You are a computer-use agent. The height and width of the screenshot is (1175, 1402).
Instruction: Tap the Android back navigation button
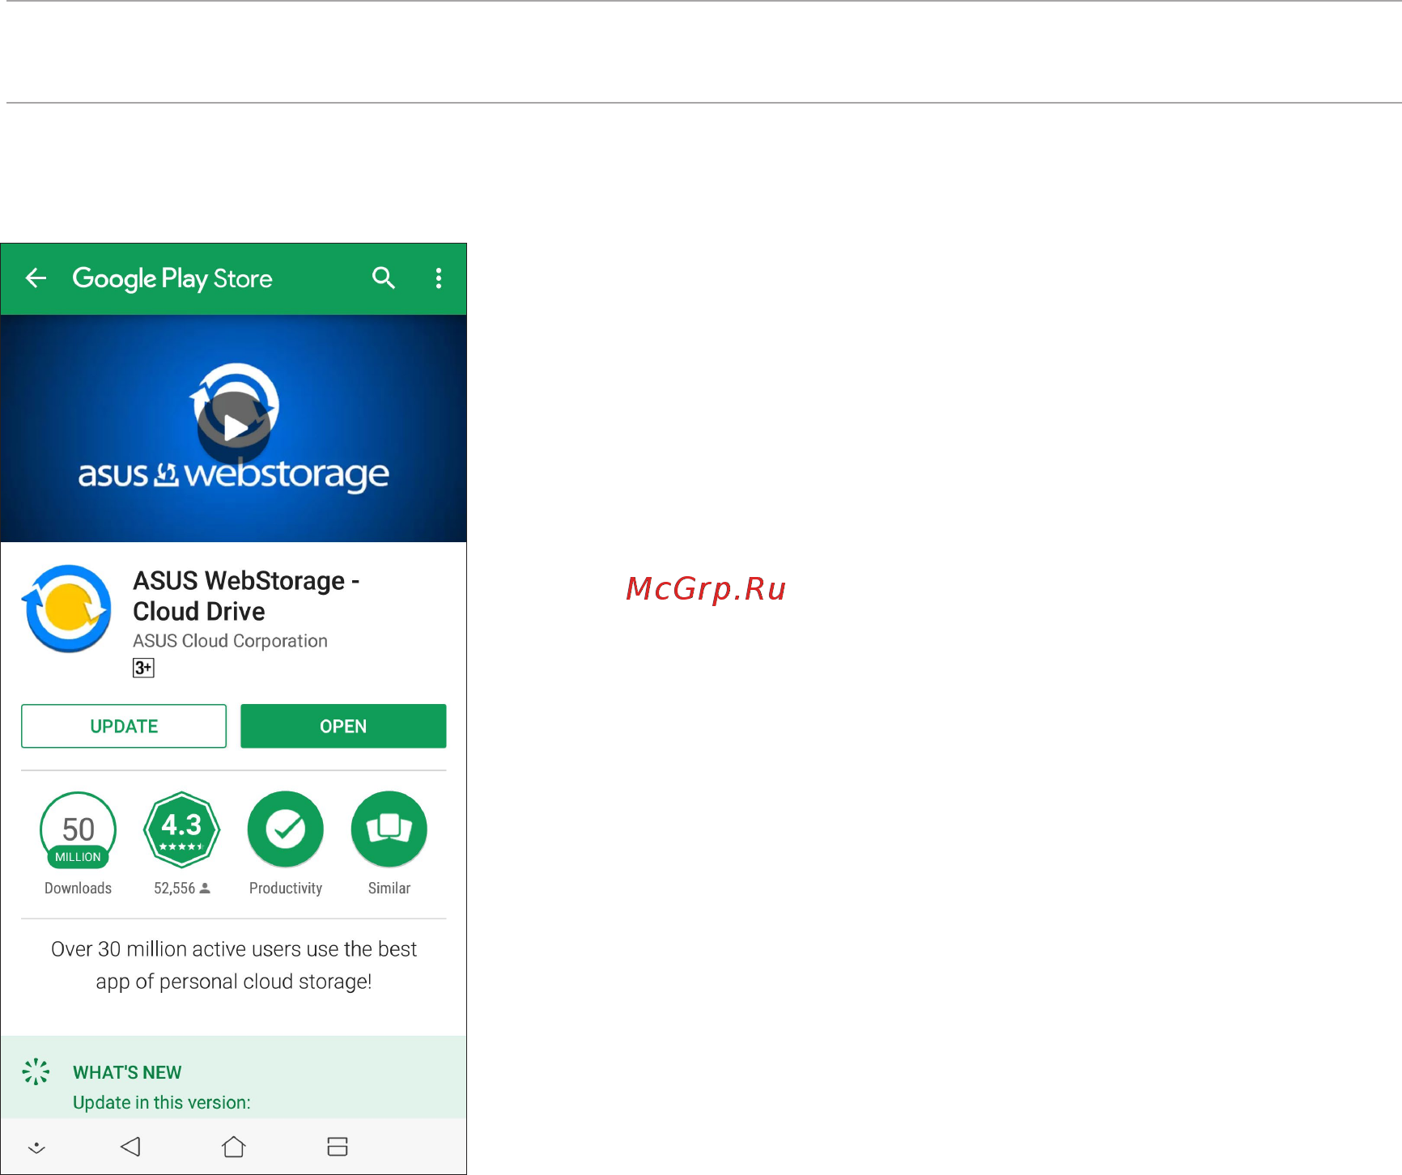click(130, 1147)
